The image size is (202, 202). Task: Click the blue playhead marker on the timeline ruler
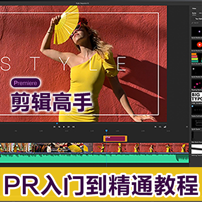(x=106, y=131)
